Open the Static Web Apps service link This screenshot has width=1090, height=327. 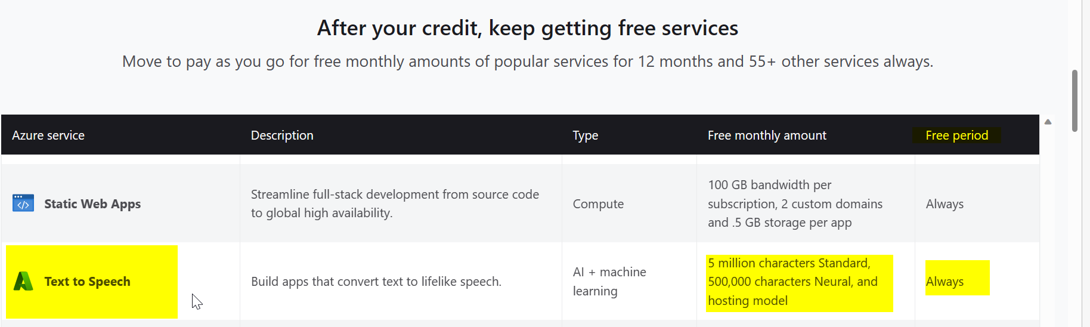[92, 204]
